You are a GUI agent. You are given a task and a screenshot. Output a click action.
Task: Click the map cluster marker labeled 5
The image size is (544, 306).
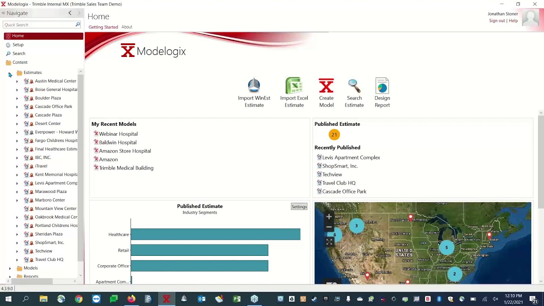point(446,247)
